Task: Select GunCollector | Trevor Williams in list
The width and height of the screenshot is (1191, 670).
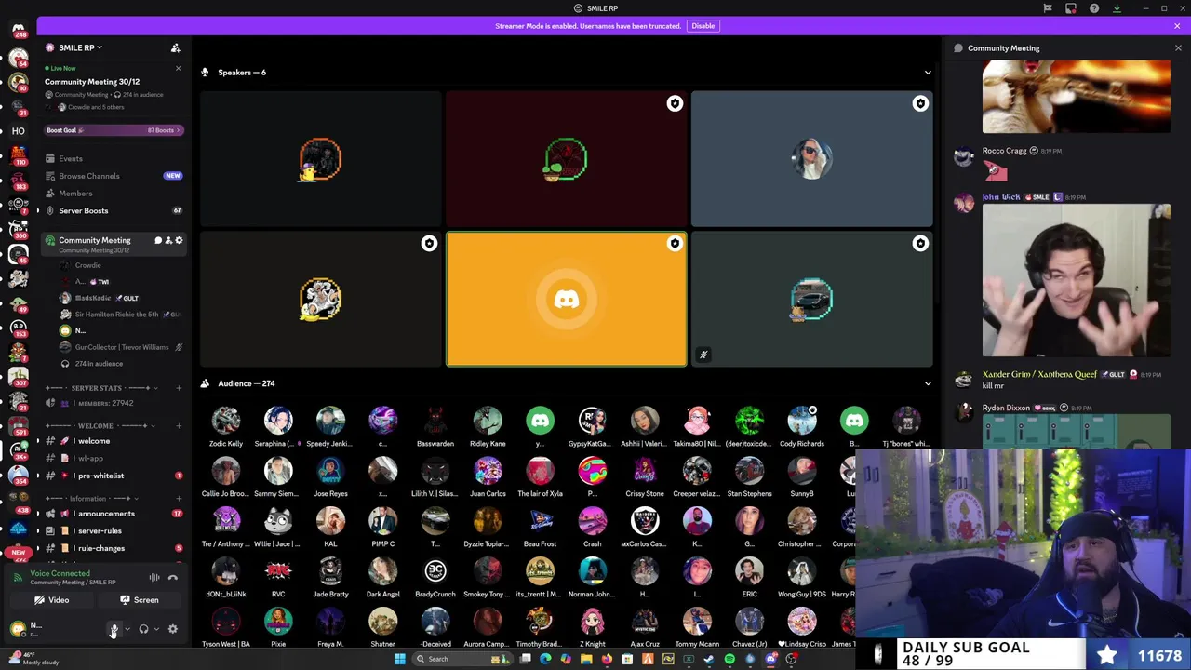Action: click(122, 347)
